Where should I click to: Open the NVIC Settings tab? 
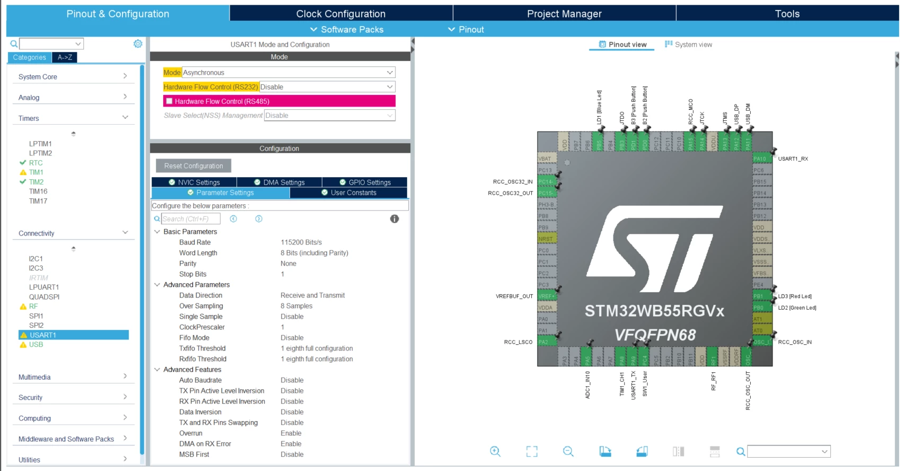(194, 182)
